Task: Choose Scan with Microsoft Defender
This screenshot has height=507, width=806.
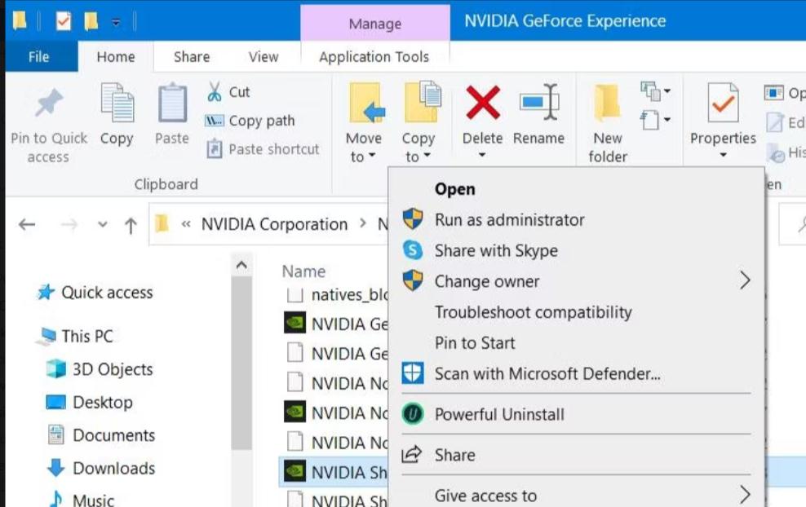Action: [547, 374]
